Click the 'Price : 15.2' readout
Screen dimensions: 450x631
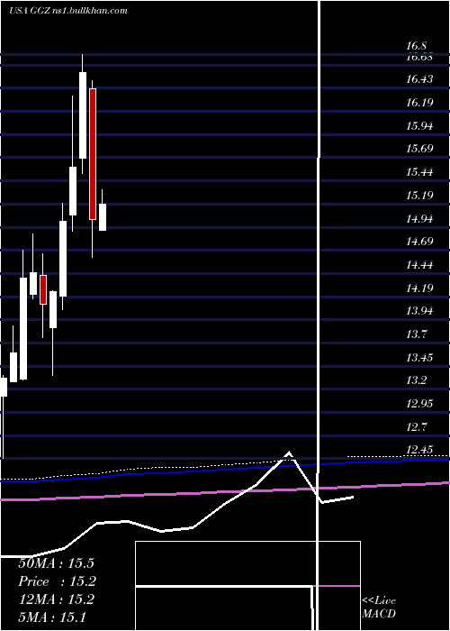tap(57, 581)
